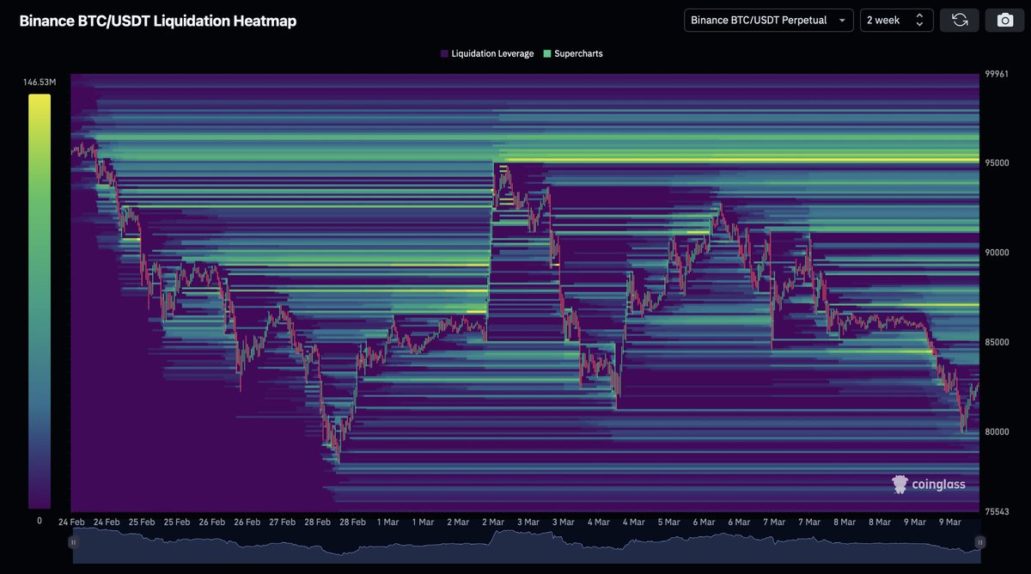Click the 146.53M scale maximum label
The width and height of the screenshot is (1031, 574).
pos(40,82)
